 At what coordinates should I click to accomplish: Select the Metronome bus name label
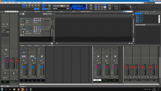106,80
